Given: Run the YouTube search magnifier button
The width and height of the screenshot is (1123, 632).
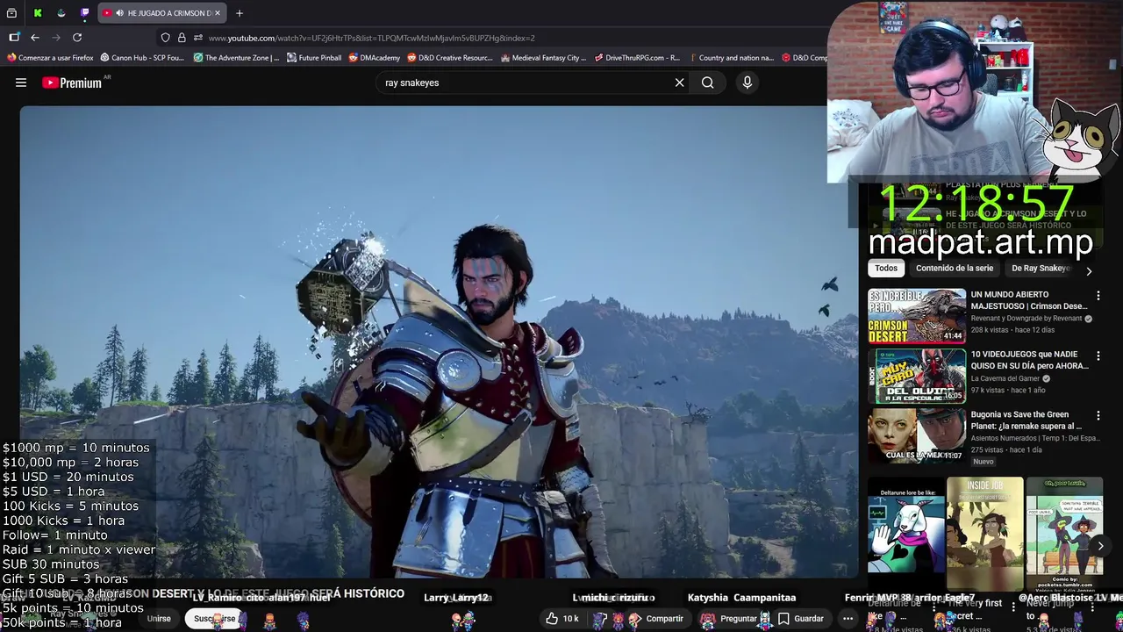Looking at the screenshot, I should (708, 83).
